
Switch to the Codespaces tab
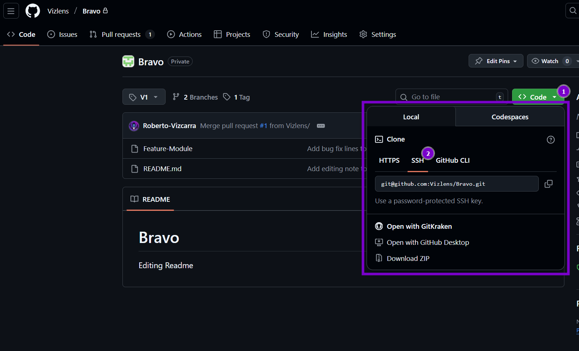tap(510, 117)
